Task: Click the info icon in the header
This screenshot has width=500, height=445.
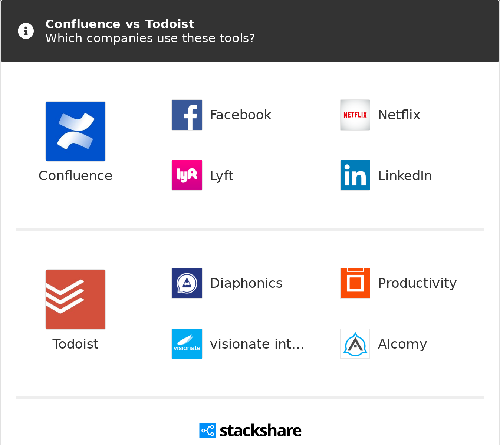Action: pos(26,31)
